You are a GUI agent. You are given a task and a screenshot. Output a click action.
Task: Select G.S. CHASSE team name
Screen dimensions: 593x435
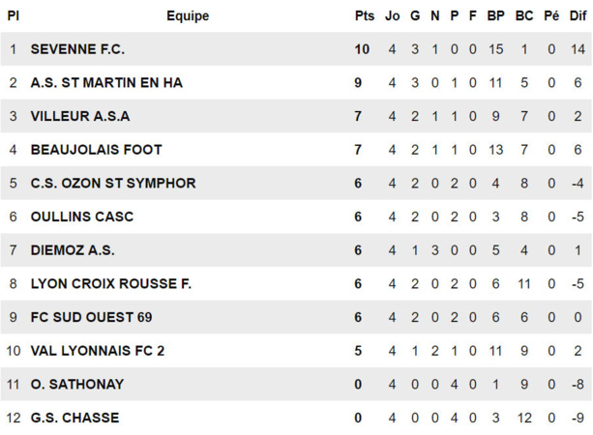[75, 418]
